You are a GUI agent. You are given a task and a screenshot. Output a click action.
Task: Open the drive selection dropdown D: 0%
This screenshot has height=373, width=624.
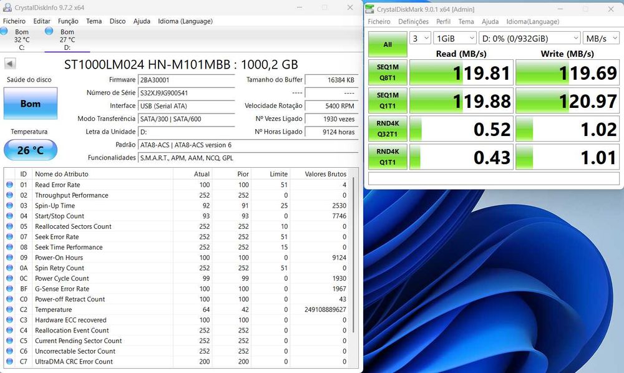click(x=530, y=38)
